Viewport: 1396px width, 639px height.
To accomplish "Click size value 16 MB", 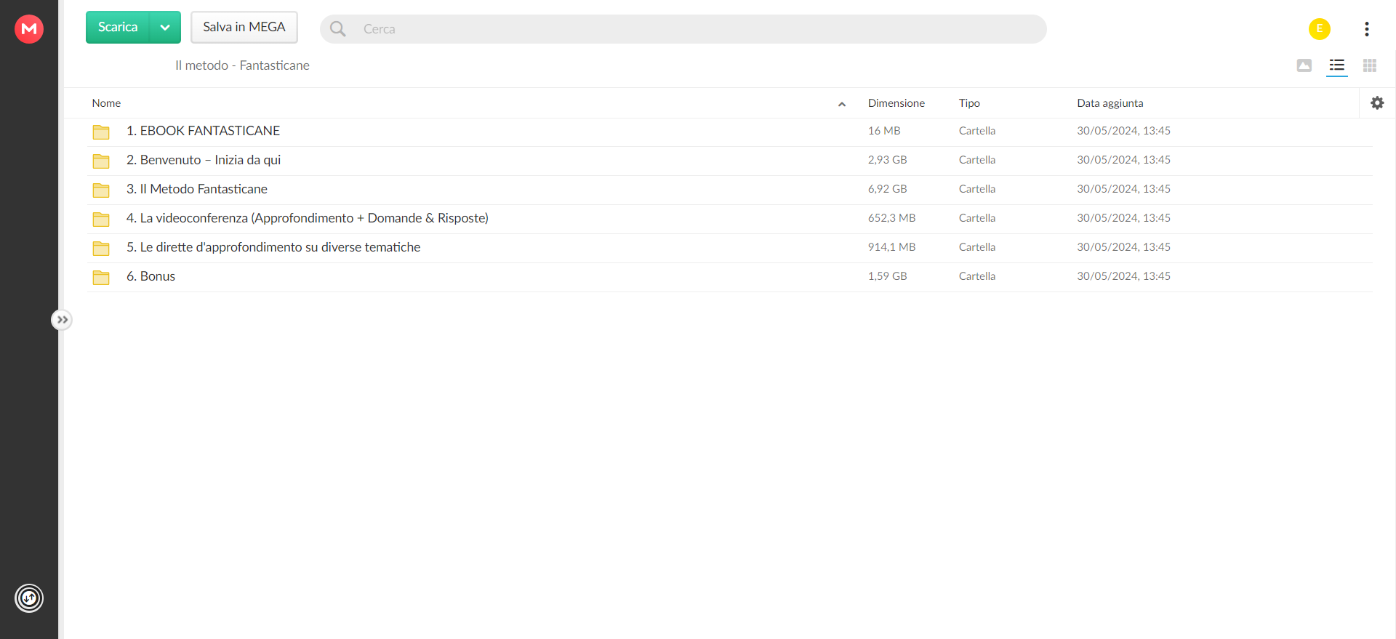I will point(884,131).
